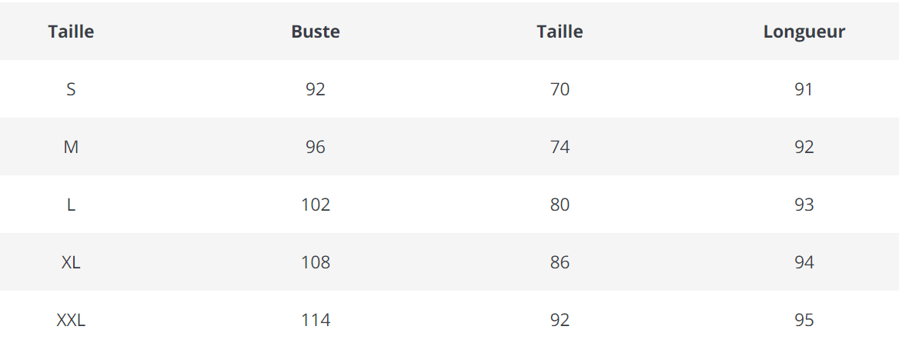Click the Buste value 108 for size XL
The width and height of the screenshot is (899, 363).
(x=316, y=262)
